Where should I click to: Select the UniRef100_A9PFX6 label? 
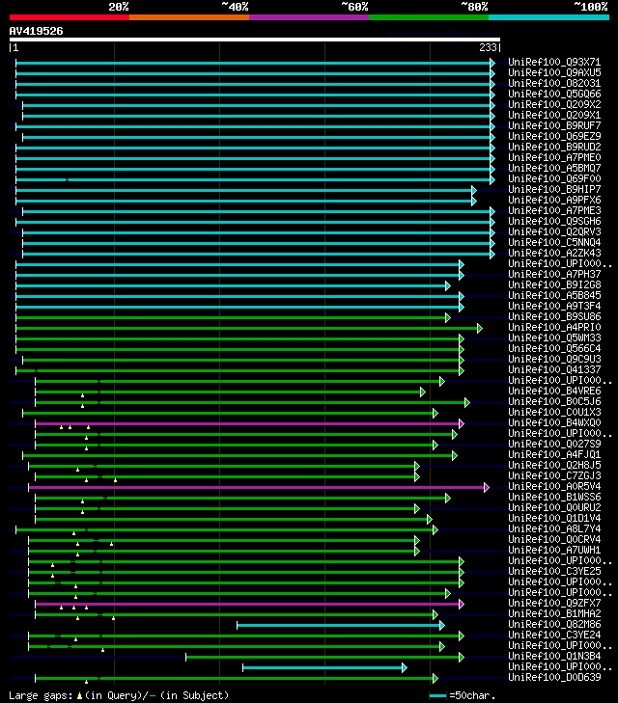(x=554, y=200)
